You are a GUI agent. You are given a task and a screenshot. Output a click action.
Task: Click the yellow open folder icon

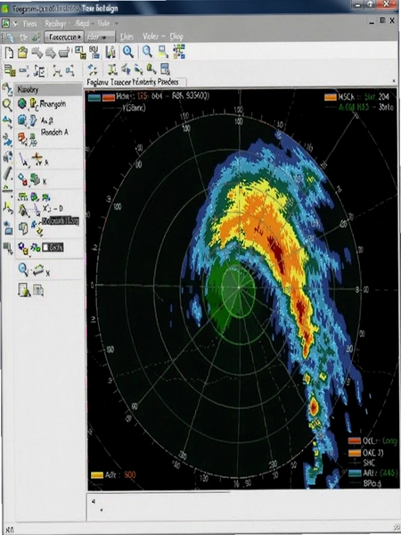tap(22, 53)
